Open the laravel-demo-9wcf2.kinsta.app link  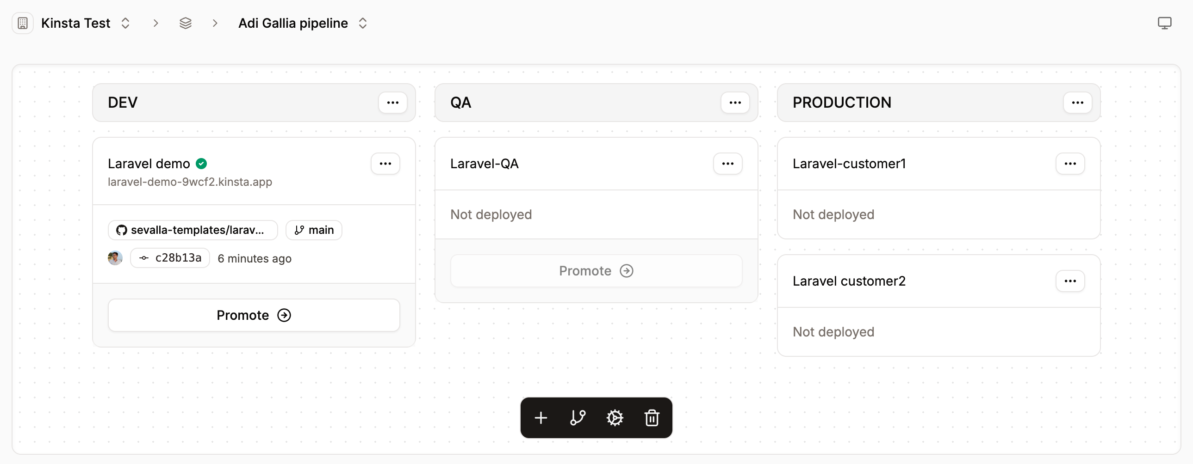point(189,182)
